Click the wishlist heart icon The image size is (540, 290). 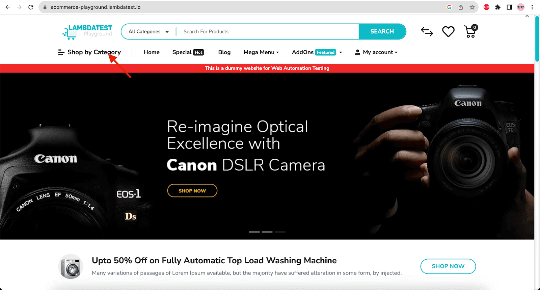pos(448,32)
